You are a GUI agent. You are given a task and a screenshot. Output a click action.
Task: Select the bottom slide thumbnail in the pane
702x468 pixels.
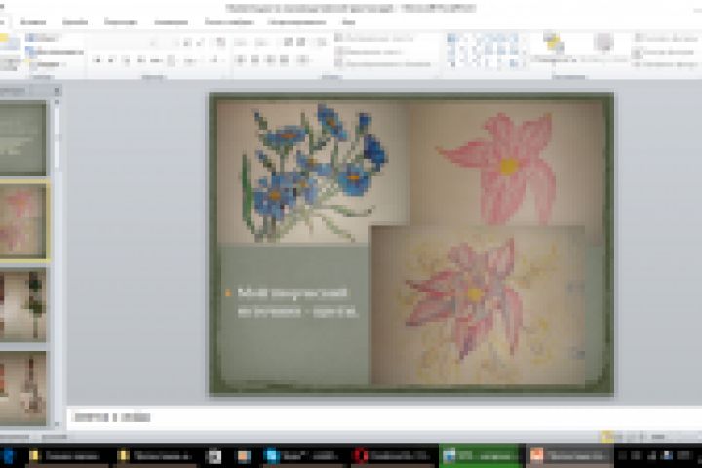coord(22,388)
